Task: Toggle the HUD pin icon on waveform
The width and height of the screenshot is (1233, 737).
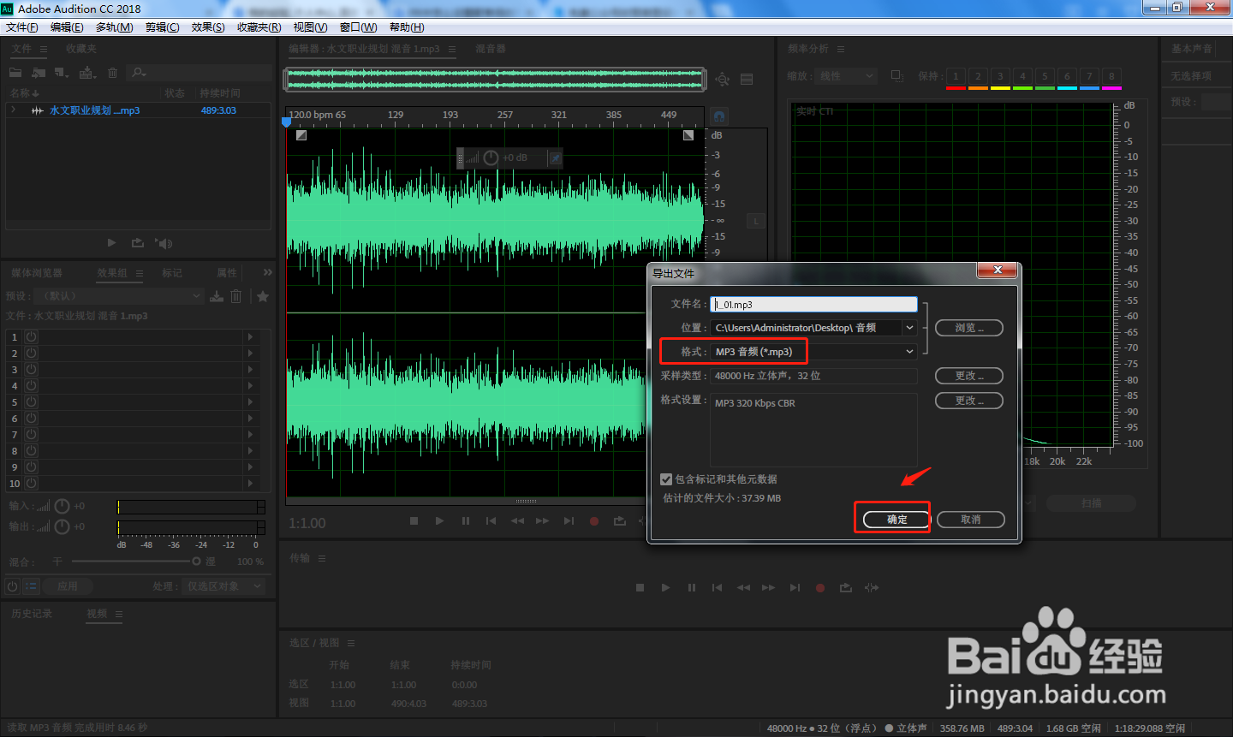Action: 555,158
